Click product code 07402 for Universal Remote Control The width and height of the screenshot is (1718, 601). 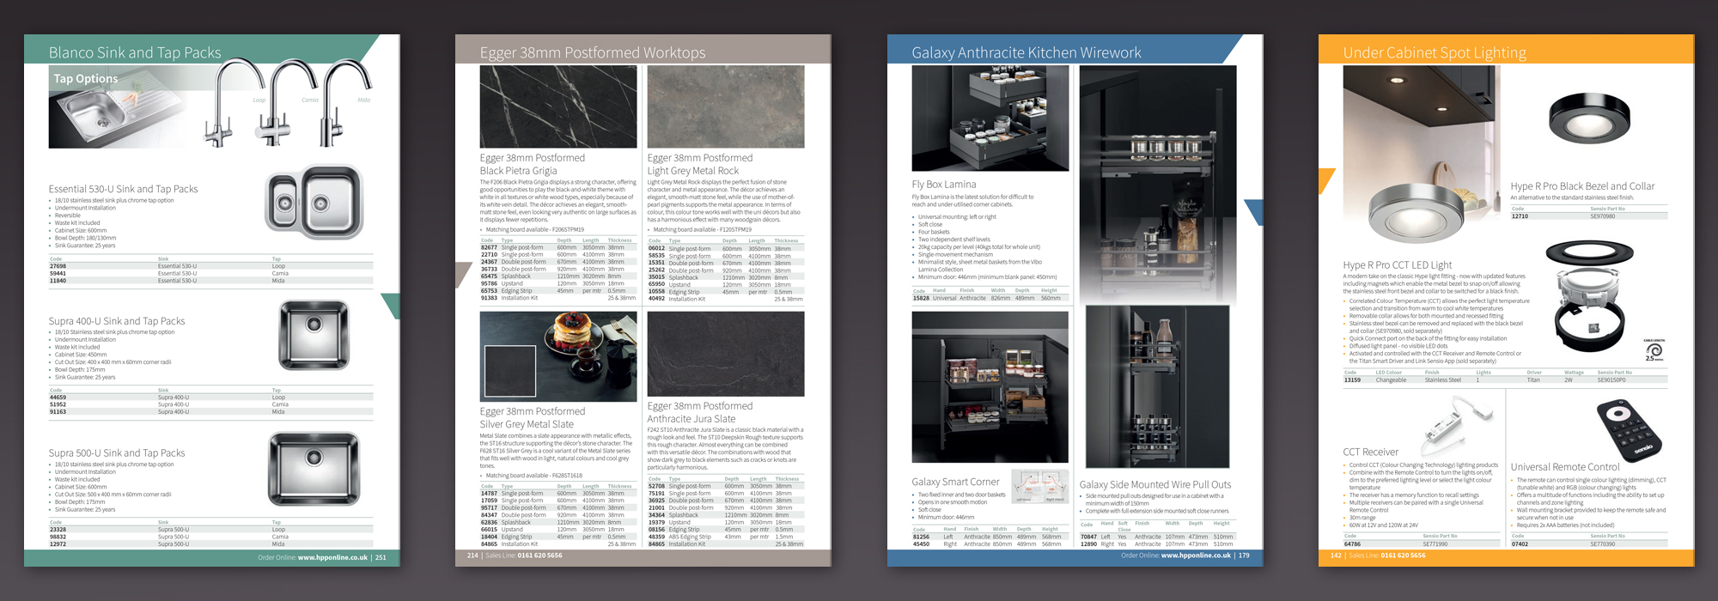pos(1520,543)
